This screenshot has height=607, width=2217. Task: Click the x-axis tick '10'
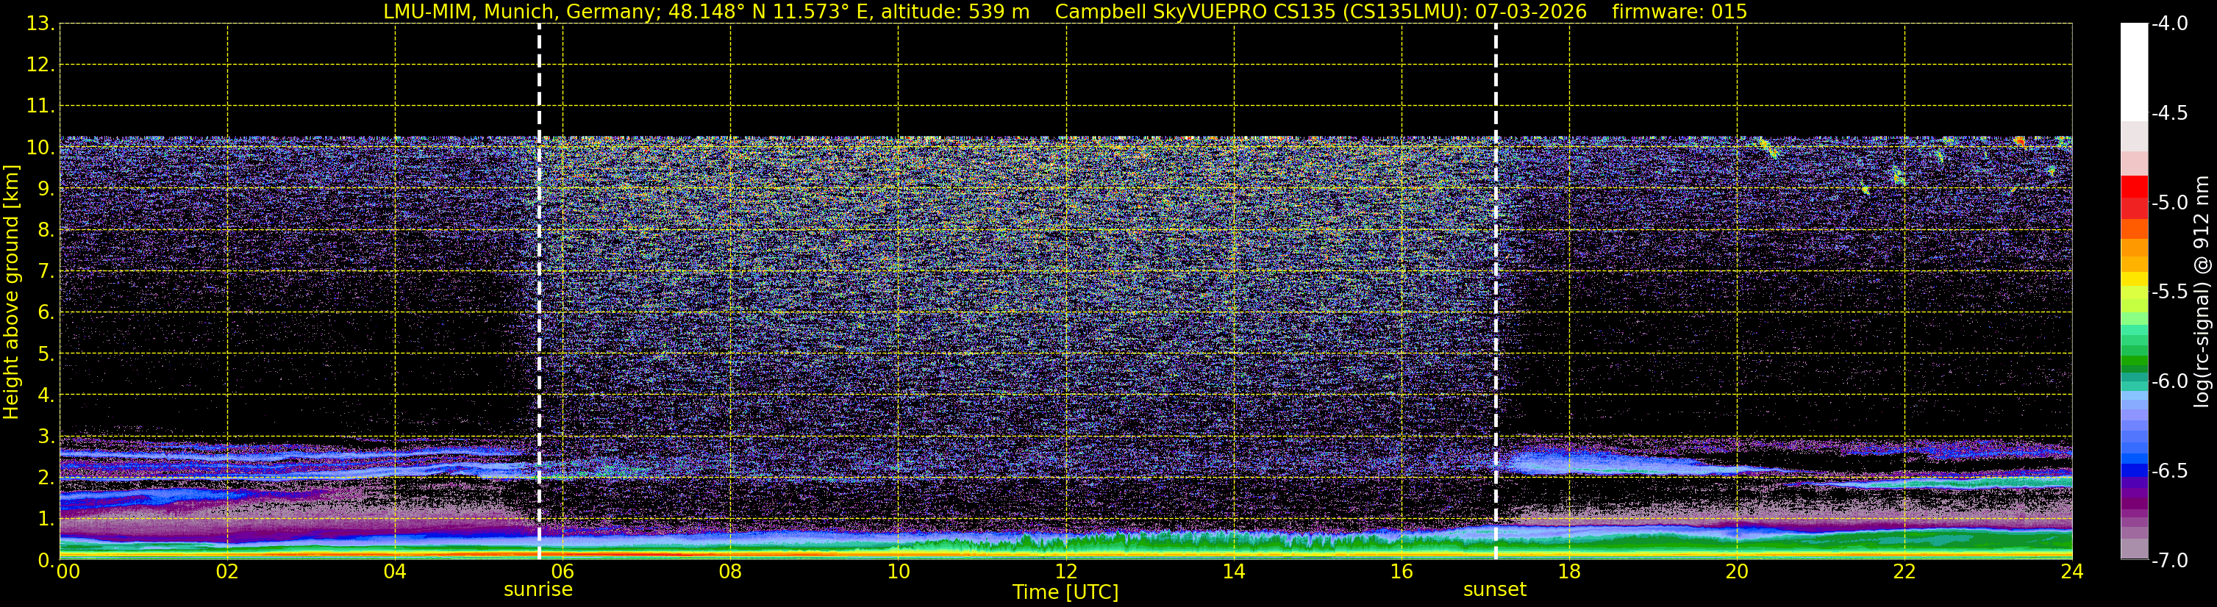pyautogui.click(x=899, y=572)
